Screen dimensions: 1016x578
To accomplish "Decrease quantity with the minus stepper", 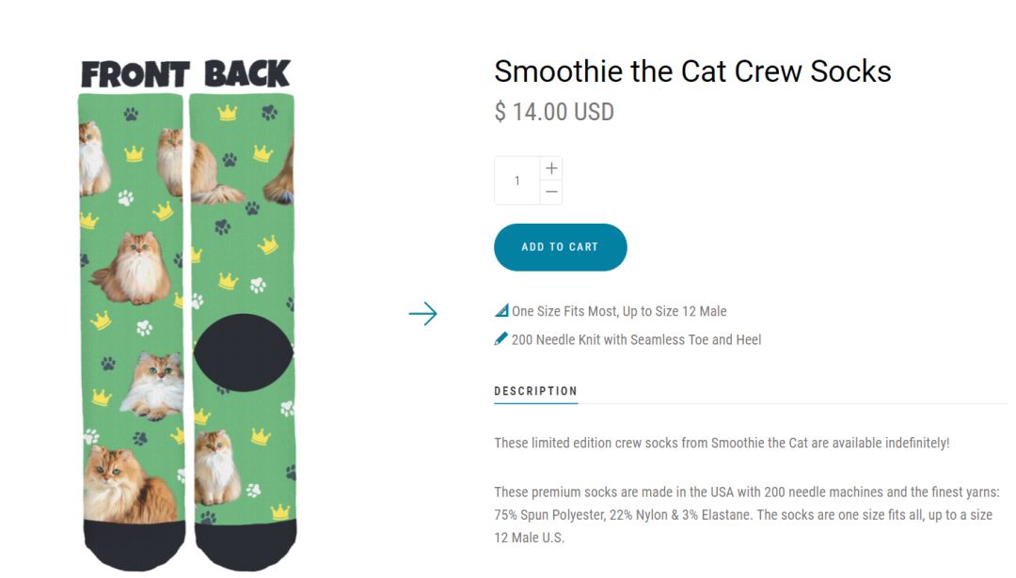I will click(551, 192).
